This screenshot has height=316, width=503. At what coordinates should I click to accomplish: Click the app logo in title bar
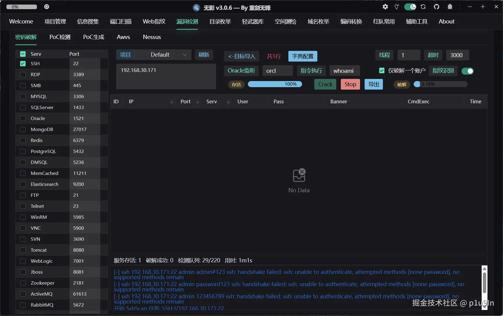click(x=197, y=8)
